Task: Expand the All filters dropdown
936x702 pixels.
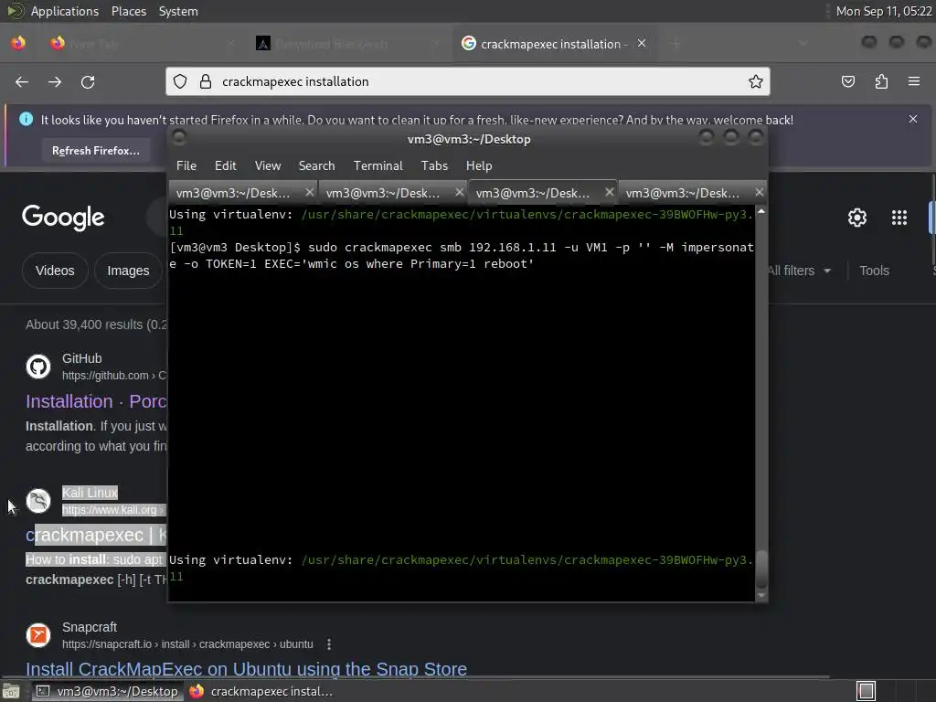Action: (799, 271)
